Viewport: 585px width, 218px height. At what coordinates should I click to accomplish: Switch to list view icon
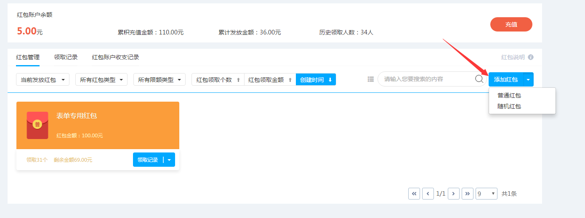coord(370,79)
